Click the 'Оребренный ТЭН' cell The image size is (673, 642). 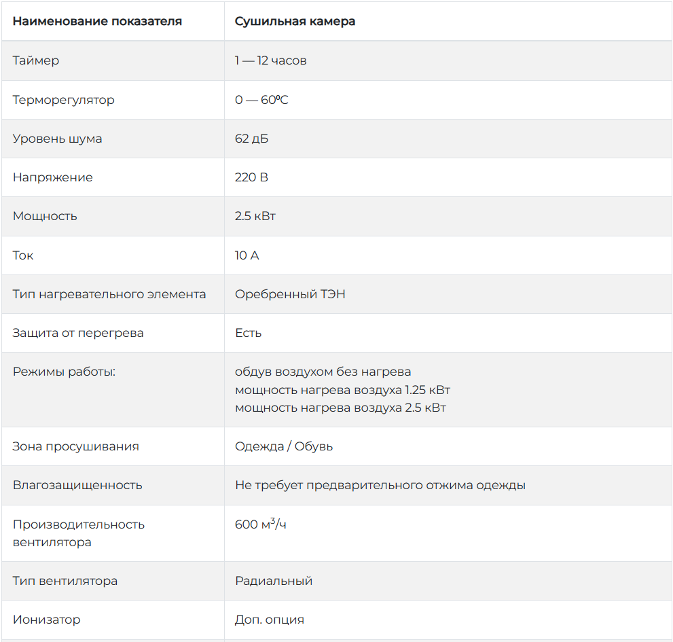tap(290, 294)
